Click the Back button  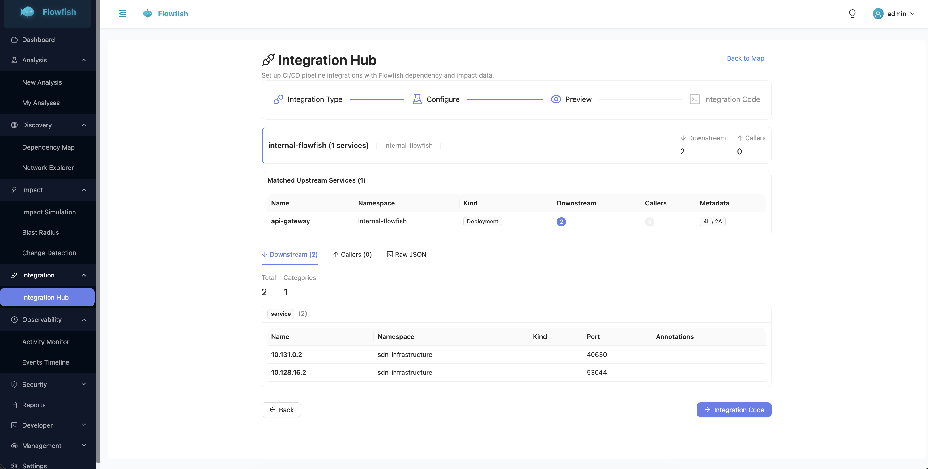coord(281,410)
